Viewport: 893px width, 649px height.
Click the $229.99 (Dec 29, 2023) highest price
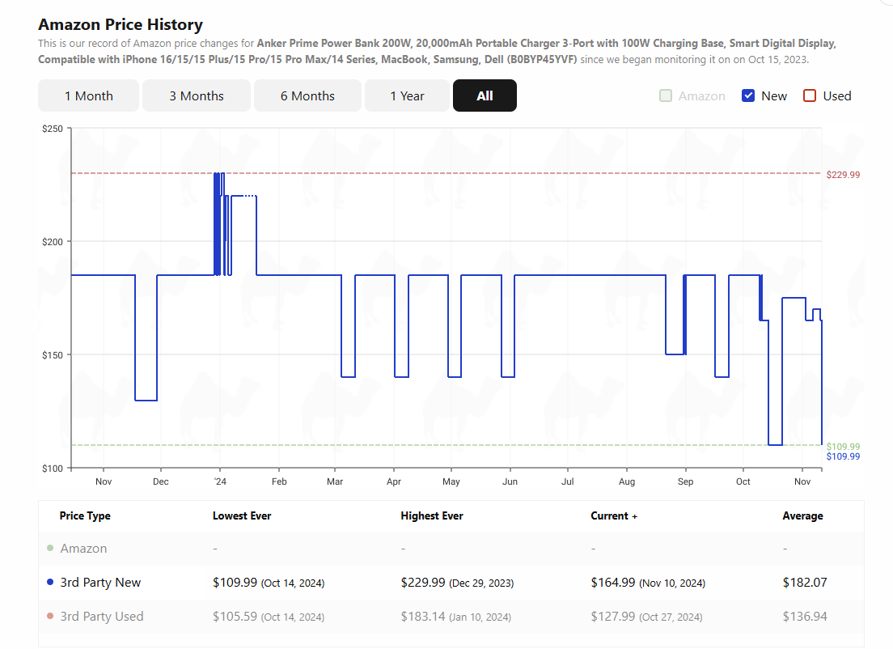457,583
